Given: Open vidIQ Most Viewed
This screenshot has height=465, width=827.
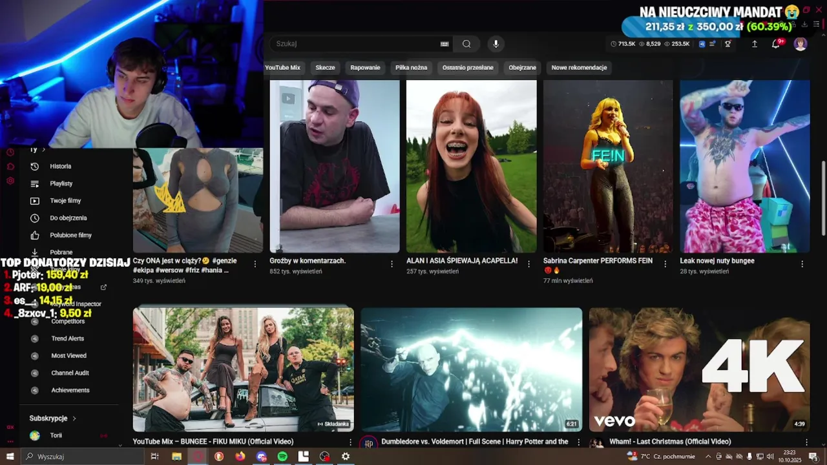Looking at the screenshot, I should (x=68, y=356).
